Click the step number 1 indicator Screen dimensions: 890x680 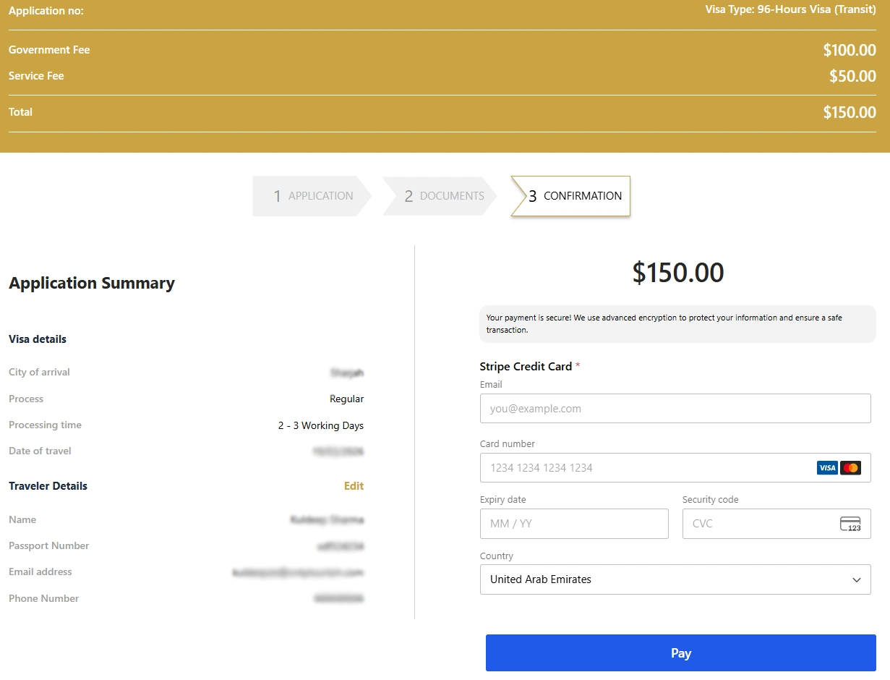coord(277,195)
